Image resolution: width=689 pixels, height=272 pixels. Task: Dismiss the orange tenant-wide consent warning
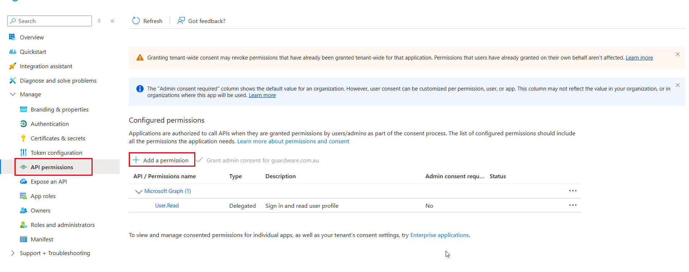[677, 54]
